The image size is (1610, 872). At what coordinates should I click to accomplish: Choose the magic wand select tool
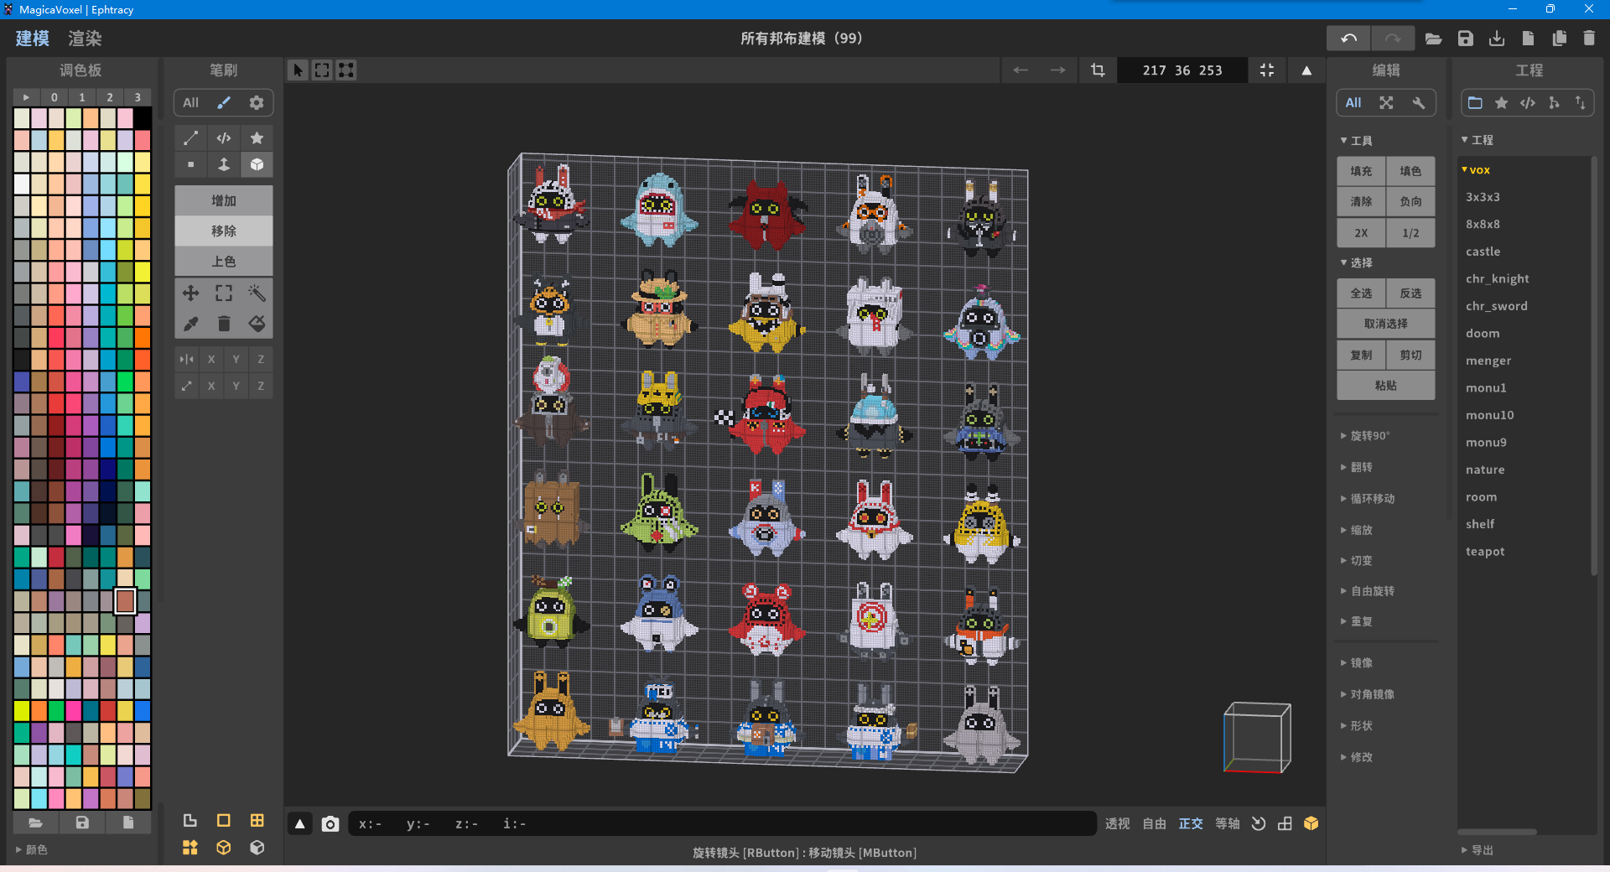point(257,293)
